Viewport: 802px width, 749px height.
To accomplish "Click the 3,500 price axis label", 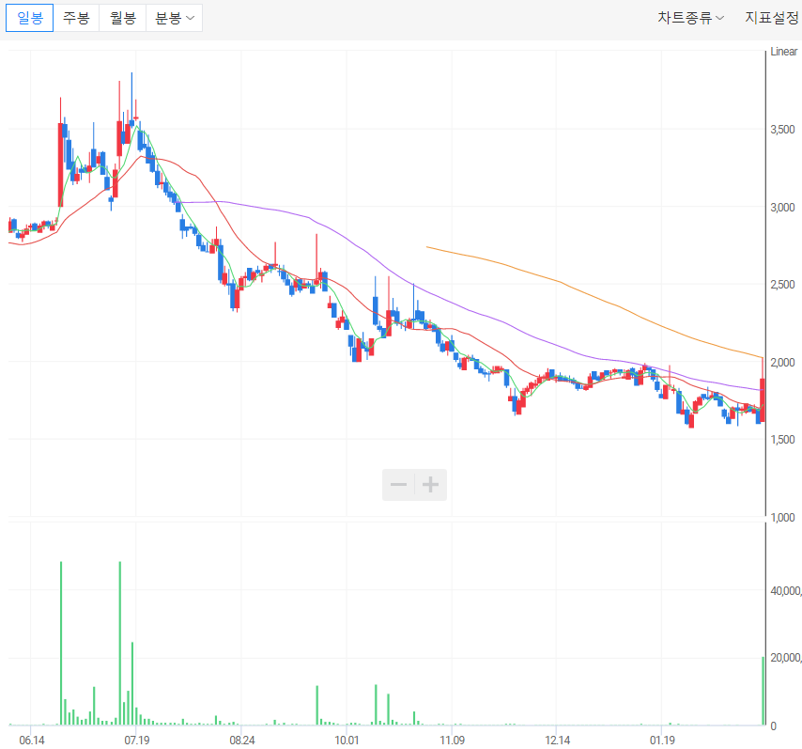I will (x=782, y=130).
